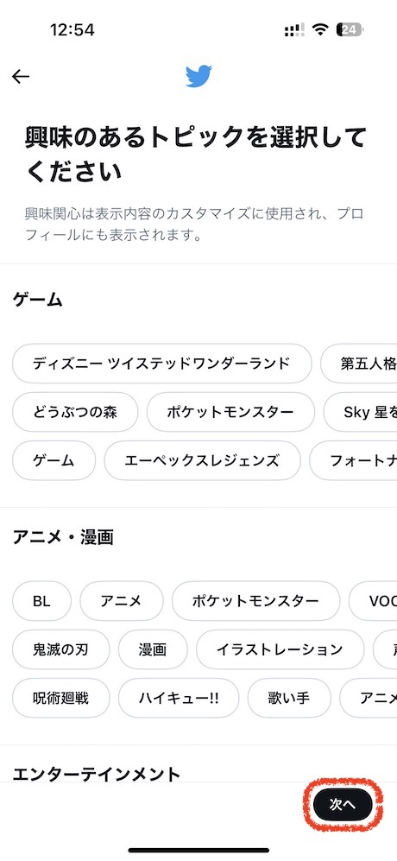This screenshot has width=397, height=861.
Task: Select the ゲーム topic chip
Action: click(54, 460)
